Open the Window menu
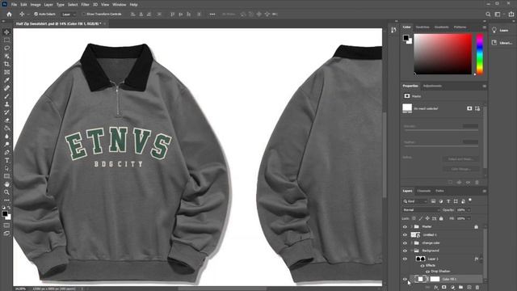 [x=119, y=5]
